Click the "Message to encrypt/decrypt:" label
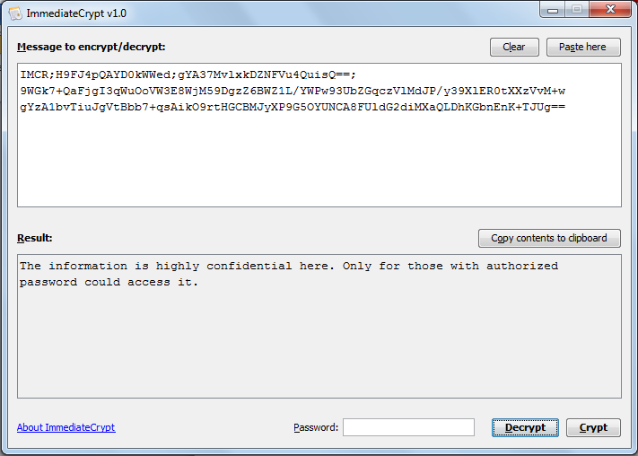This screenshot has height=456, width=638. coord(91,47)
